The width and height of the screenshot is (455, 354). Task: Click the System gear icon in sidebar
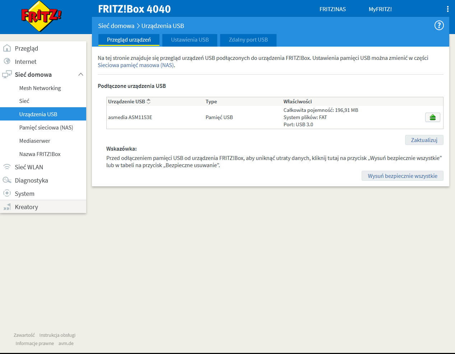point(7,193)
